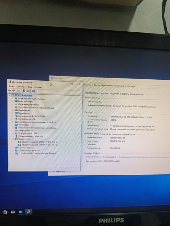Click the Forward arrow in Device Manager toolbar
This screenshot has height=226, width=170.
click(x=14, y=90)
